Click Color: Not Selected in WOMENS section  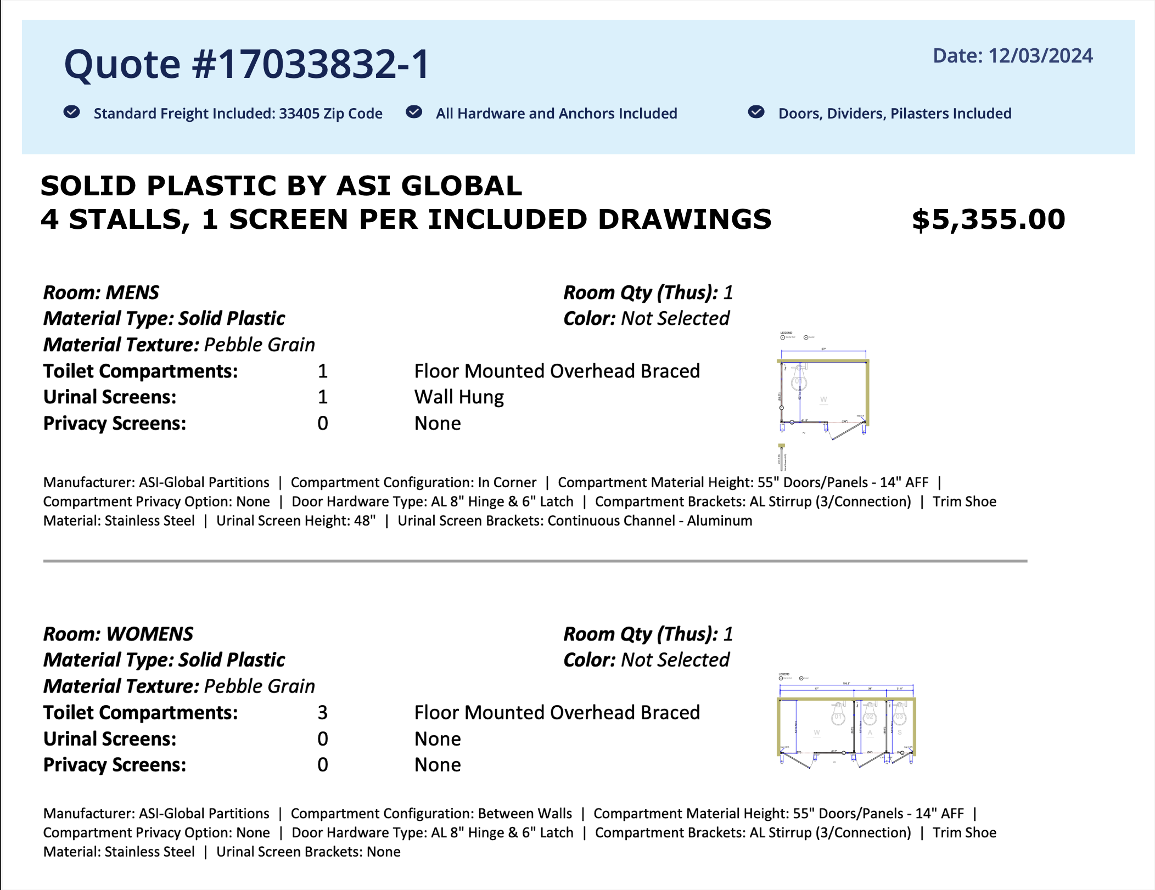646,660
